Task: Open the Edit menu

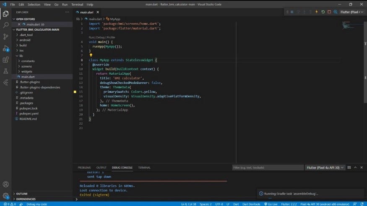Action: (x=21, y=5)
